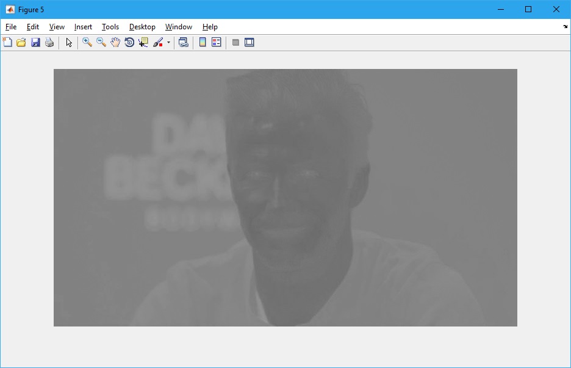
Task: Toggle the Edit Plot arrow tool
Action: pos(69,42)
